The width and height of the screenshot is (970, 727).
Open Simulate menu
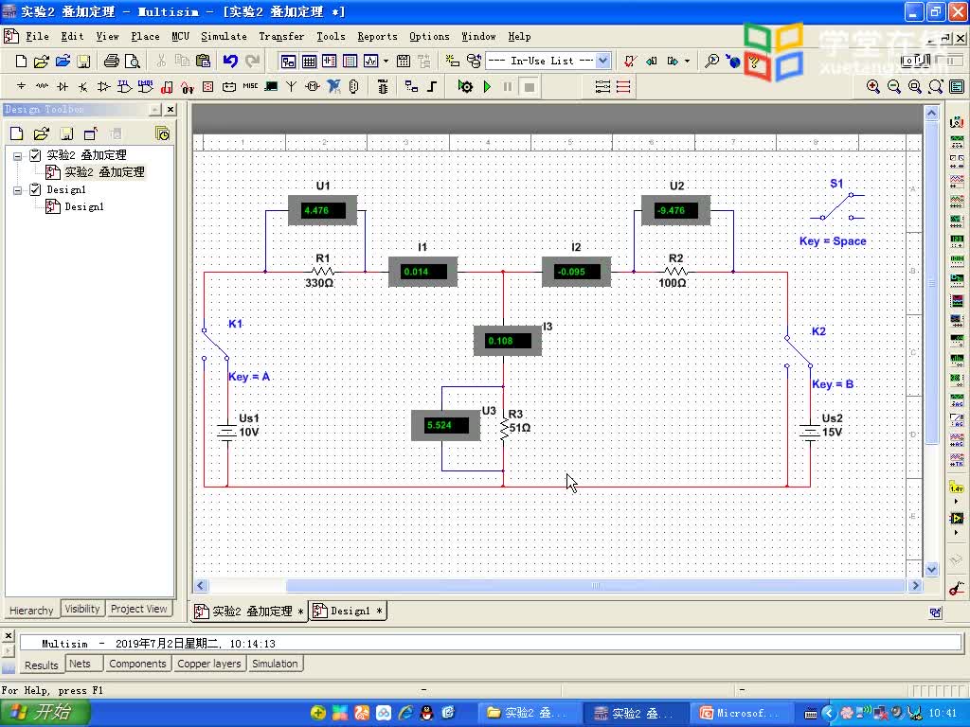[224, 37]
